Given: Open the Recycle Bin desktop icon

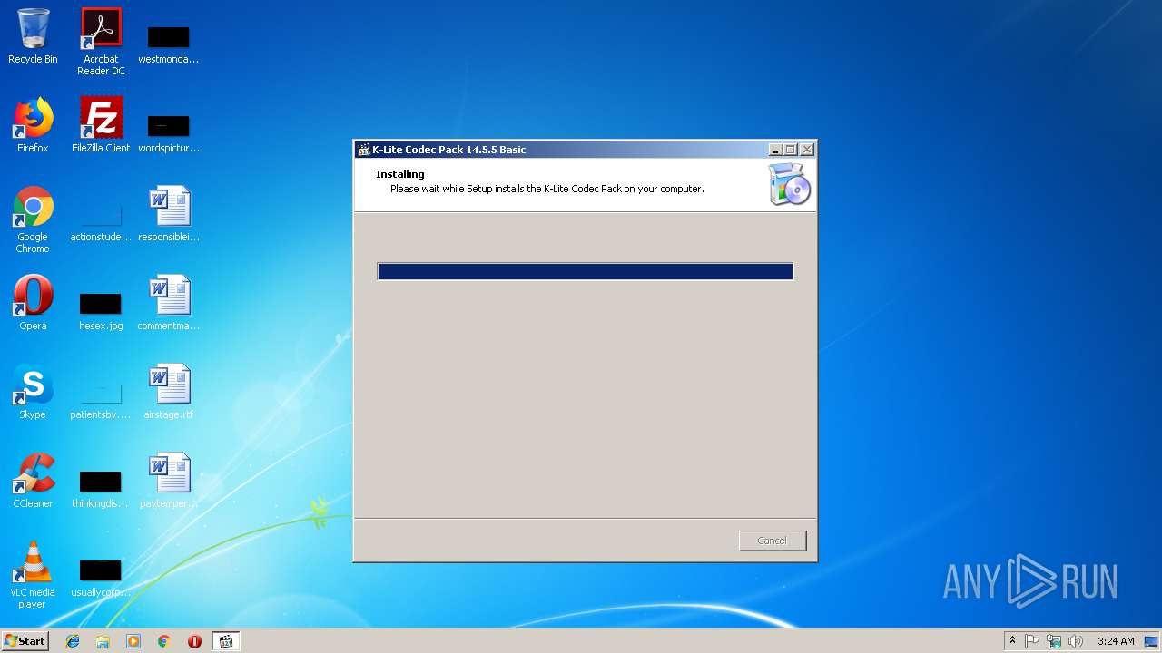Looking at the screenshot, I should (33, 36).
